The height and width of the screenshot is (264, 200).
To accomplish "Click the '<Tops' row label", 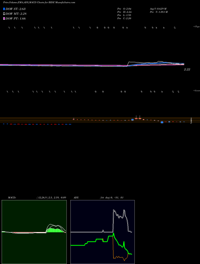I will pos(196,27).
